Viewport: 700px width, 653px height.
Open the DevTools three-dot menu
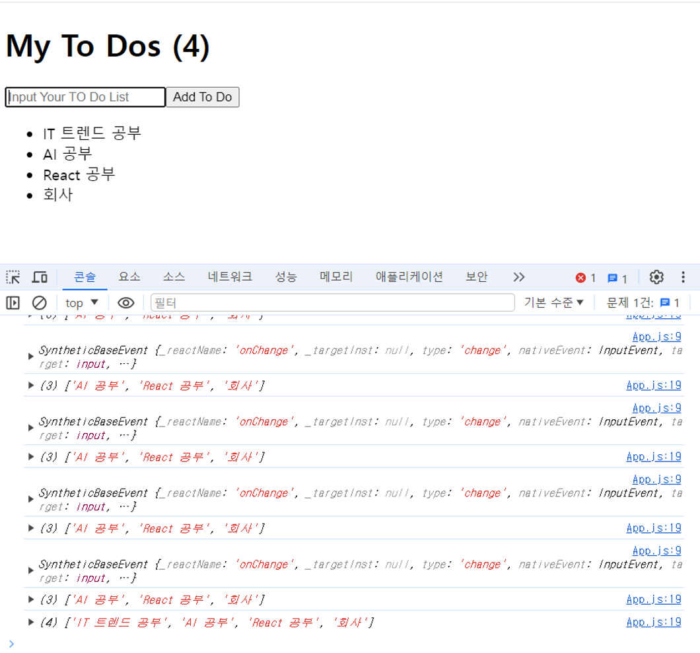[x=683, y=277]
